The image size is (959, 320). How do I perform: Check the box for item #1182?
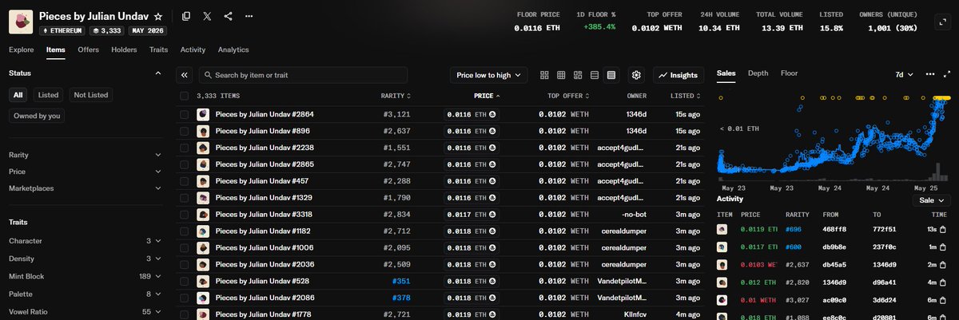coord(185,231)
